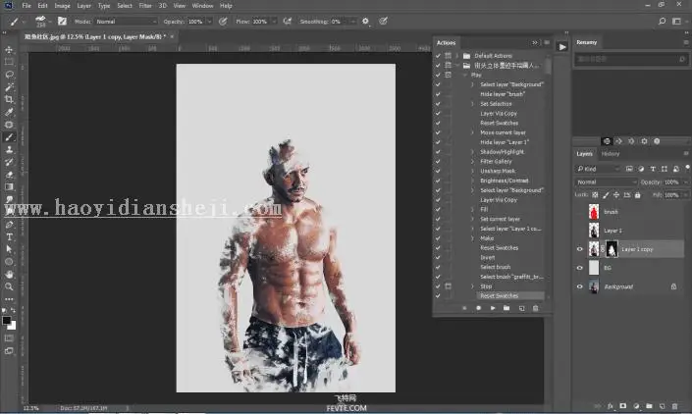Screen dimensions: 692x414
Task: Click the Layer 1 copy mask thumbnail
Action: coord(612,249)
